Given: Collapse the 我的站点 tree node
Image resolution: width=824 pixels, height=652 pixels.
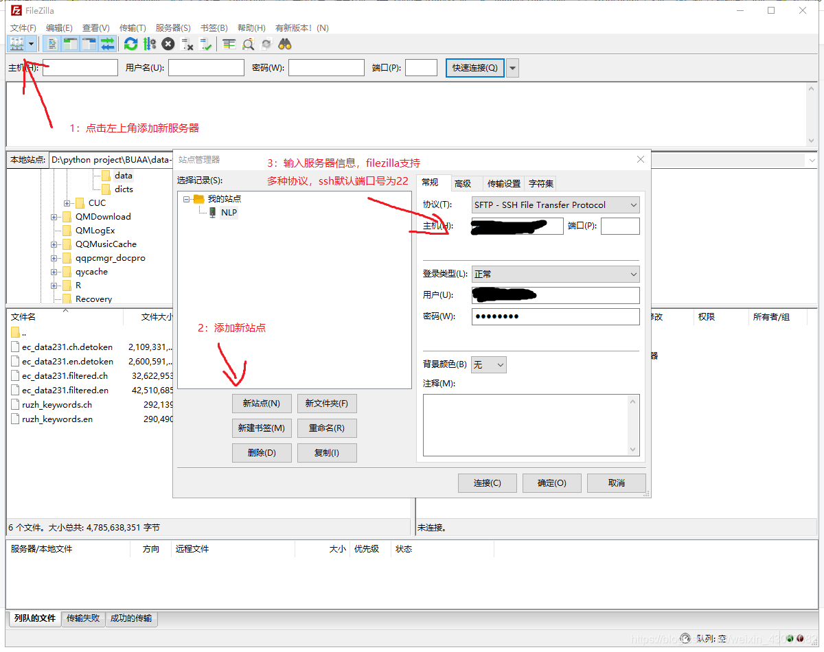Looking at the screenshot, I should (x=187, y=199).
